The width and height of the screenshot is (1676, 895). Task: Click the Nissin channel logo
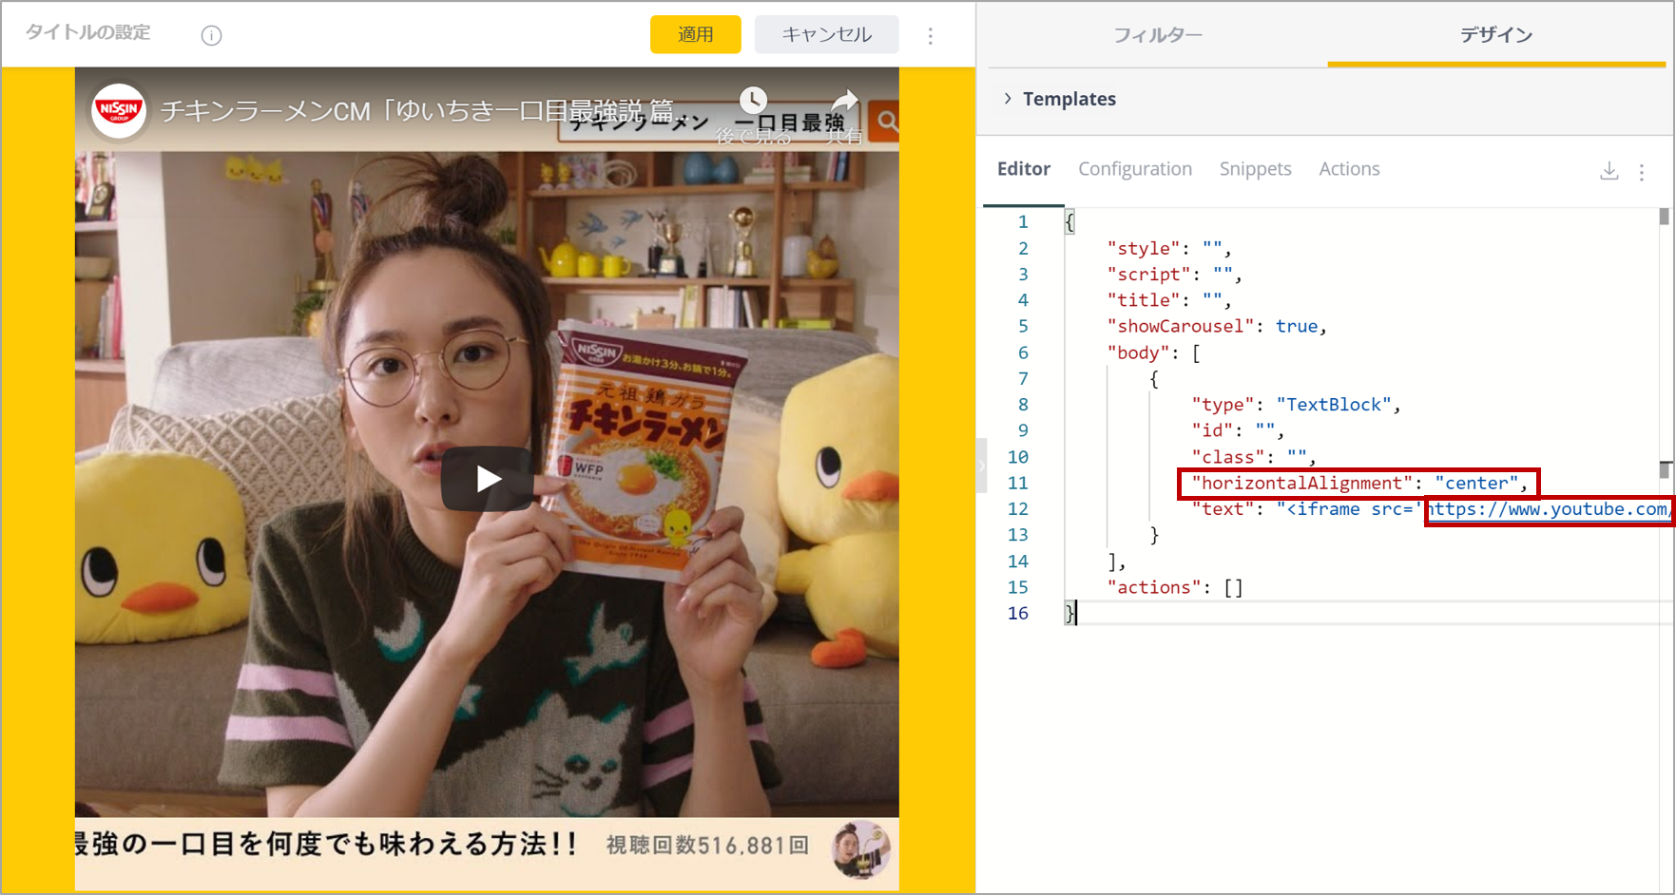tap(119, 110)
